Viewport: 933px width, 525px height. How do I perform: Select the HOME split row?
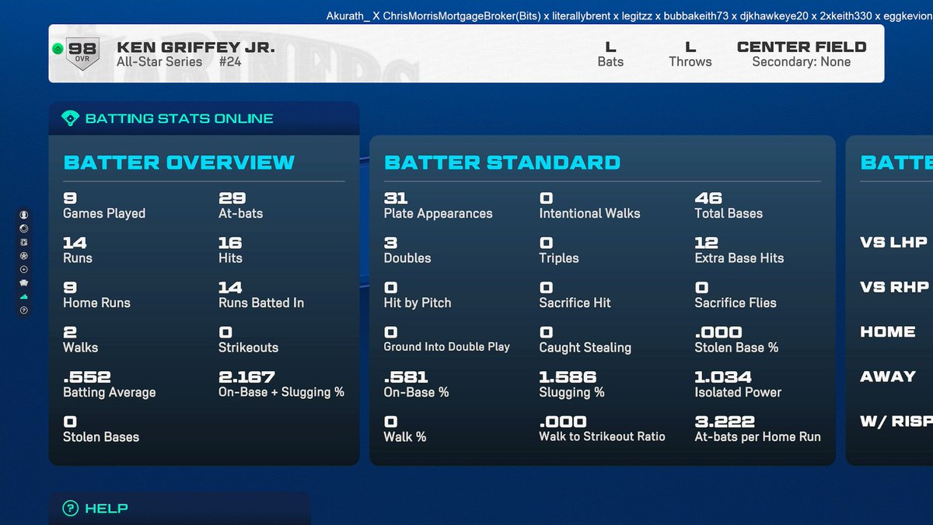coord(888,332)
